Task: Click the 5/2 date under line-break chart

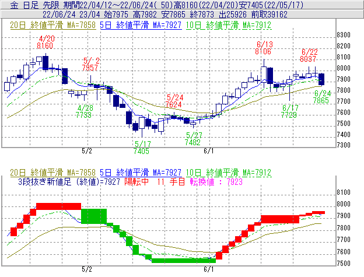Action: tap(87, 269)
